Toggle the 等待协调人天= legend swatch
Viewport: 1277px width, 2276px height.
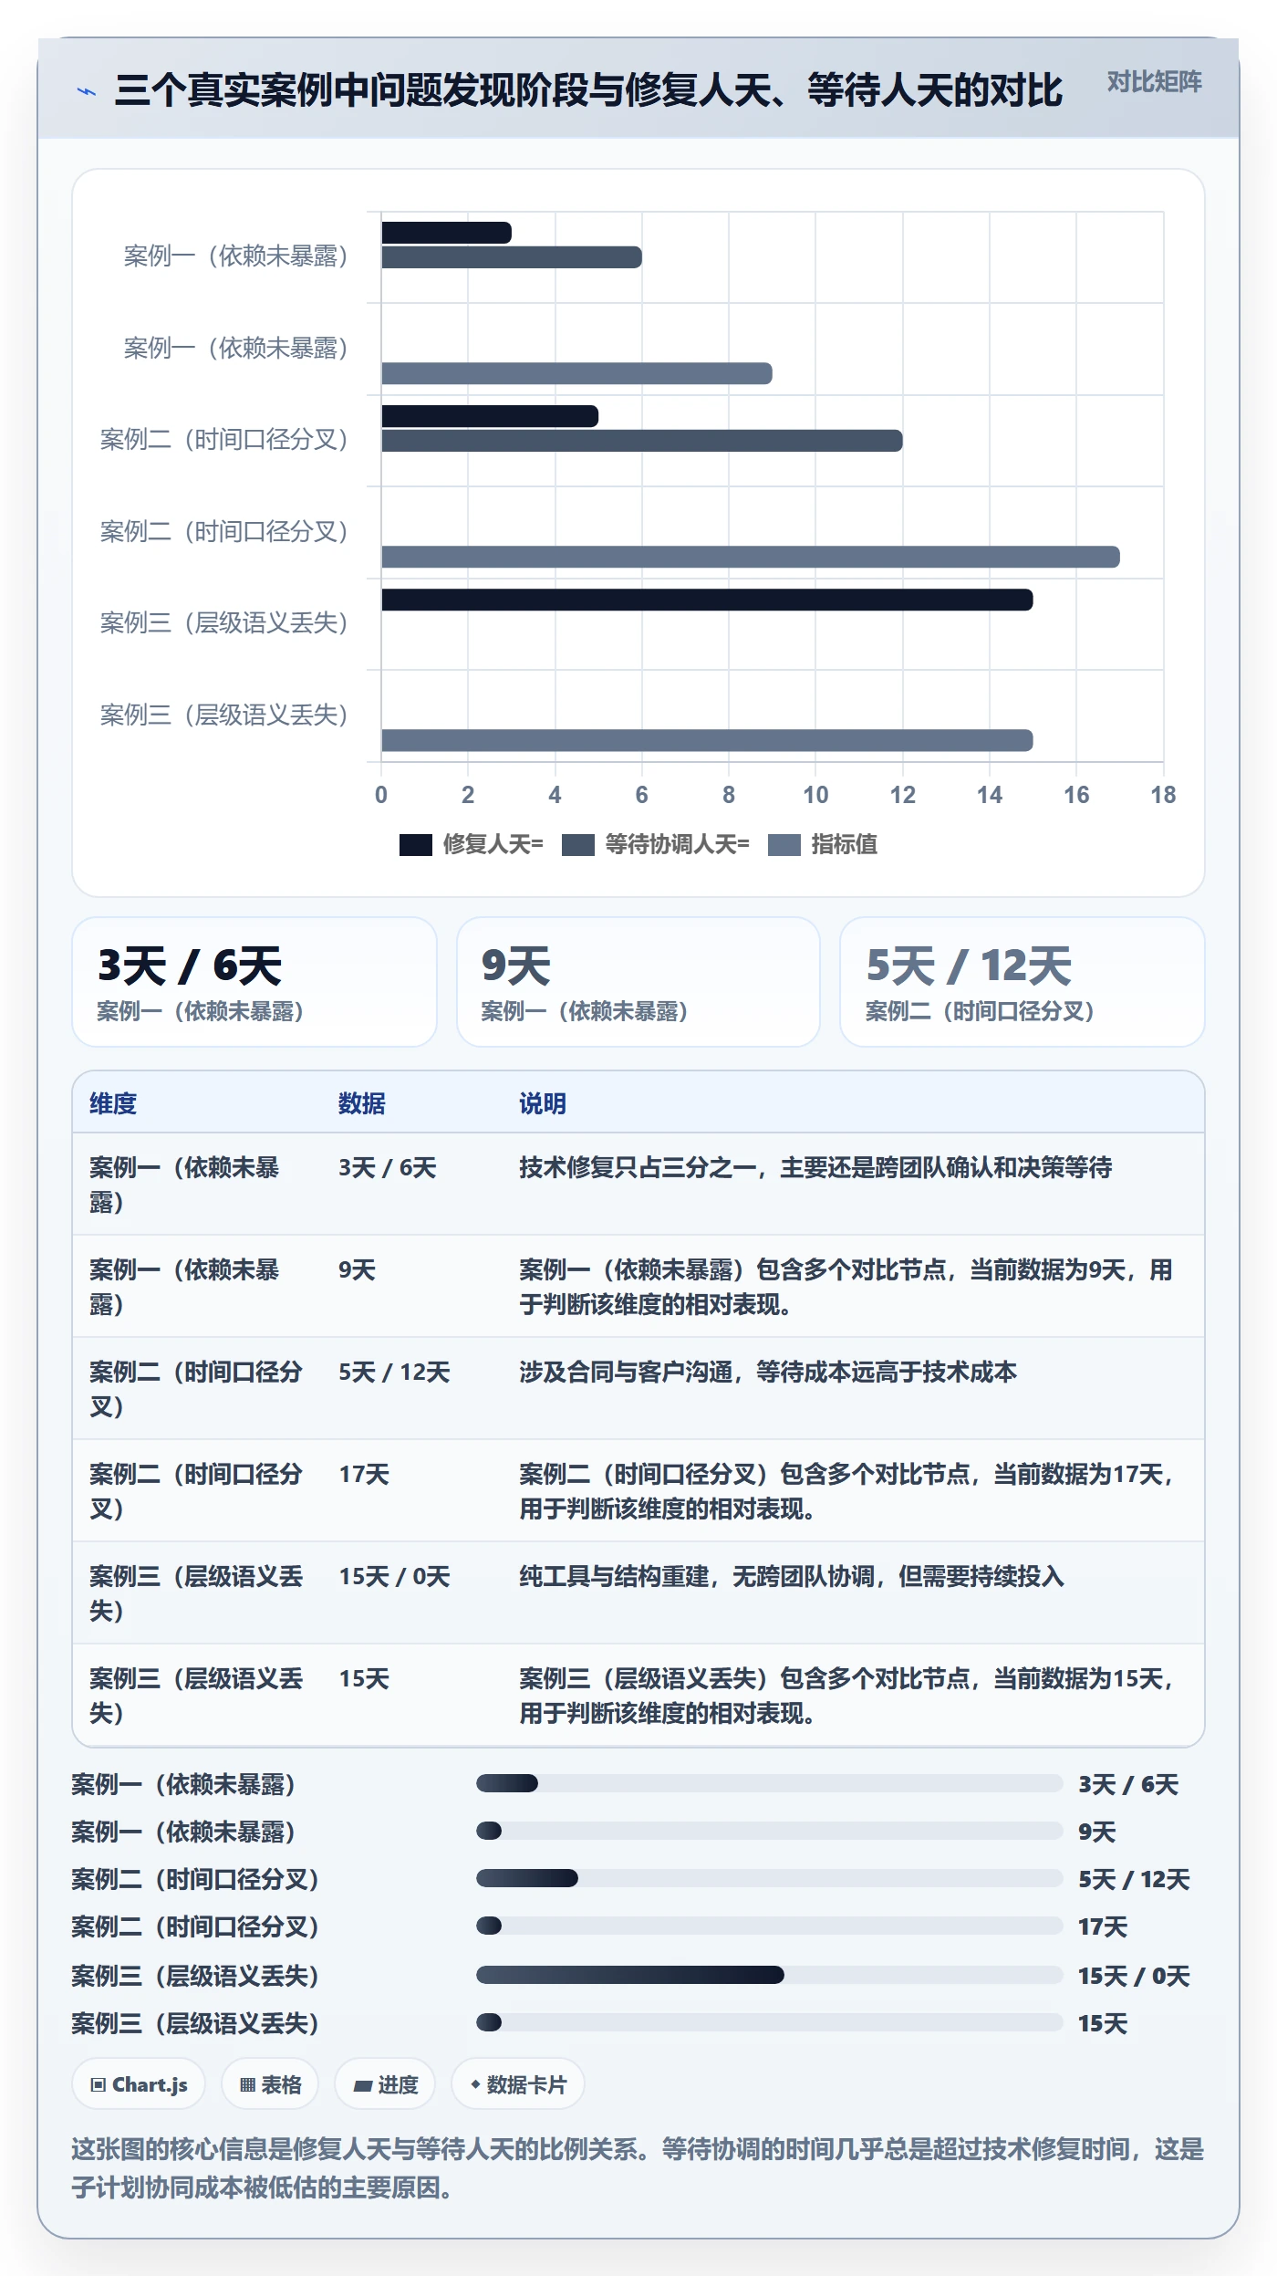(x=578, y=845)
